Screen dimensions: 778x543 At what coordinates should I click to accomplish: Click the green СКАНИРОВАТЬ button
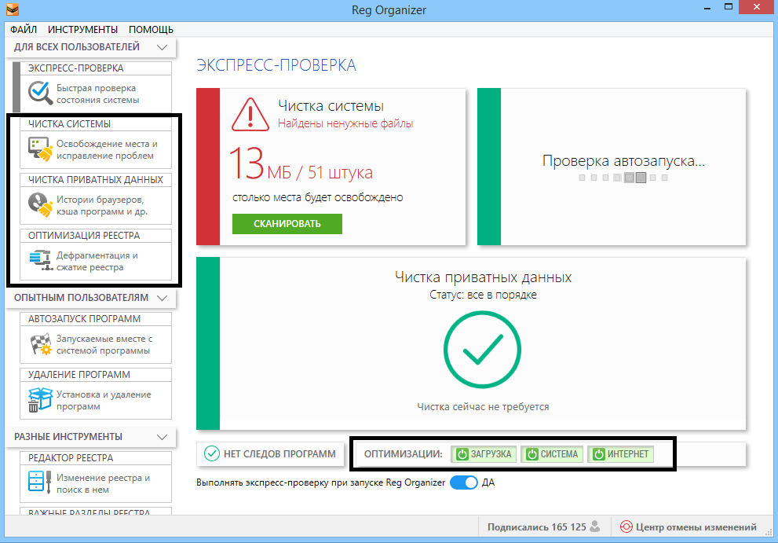pyautogui.click(x=287, y=223)
